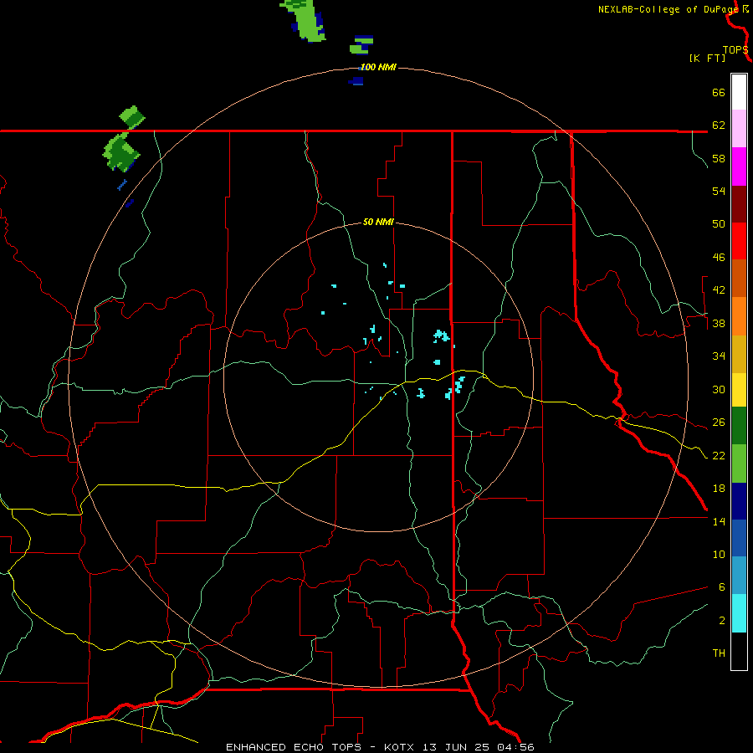Click the dark green legend segment

(x=739, y=426)
